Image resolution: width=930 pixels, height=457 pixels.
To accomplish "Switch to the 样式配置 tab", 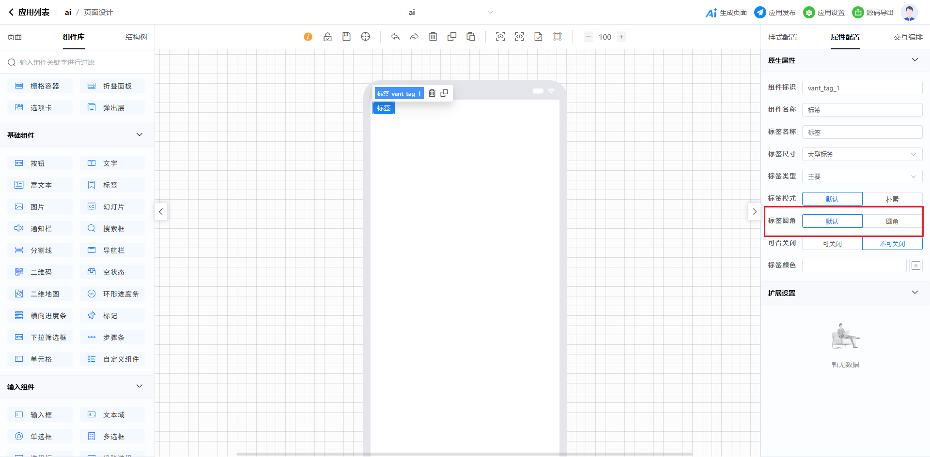I will (782, 37).
